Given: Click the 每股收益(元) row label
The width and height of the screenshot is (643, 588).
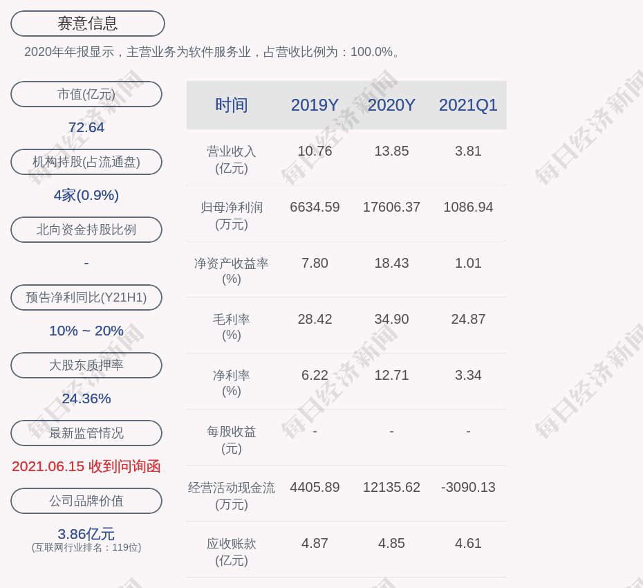Looking at the screenshot, I should pos(232,440).
